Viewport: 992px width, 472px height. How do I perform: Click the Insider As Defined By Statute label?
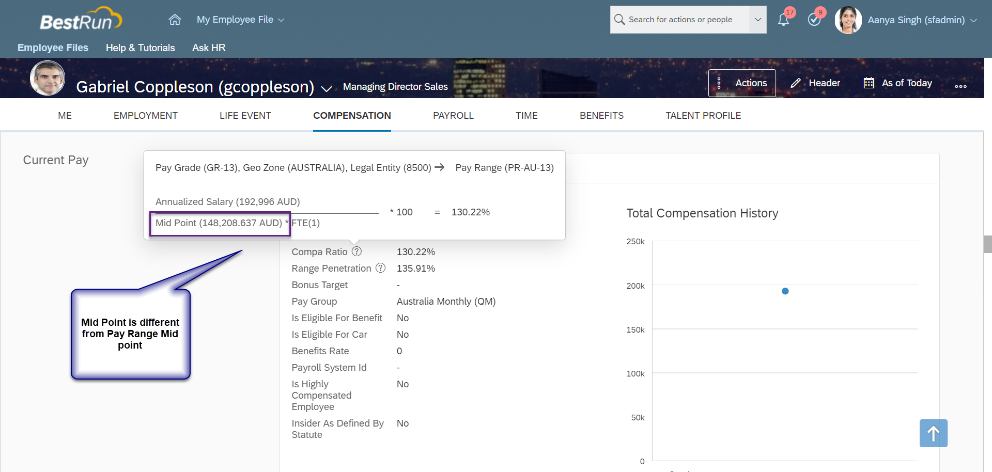click(x=338, y=429)
